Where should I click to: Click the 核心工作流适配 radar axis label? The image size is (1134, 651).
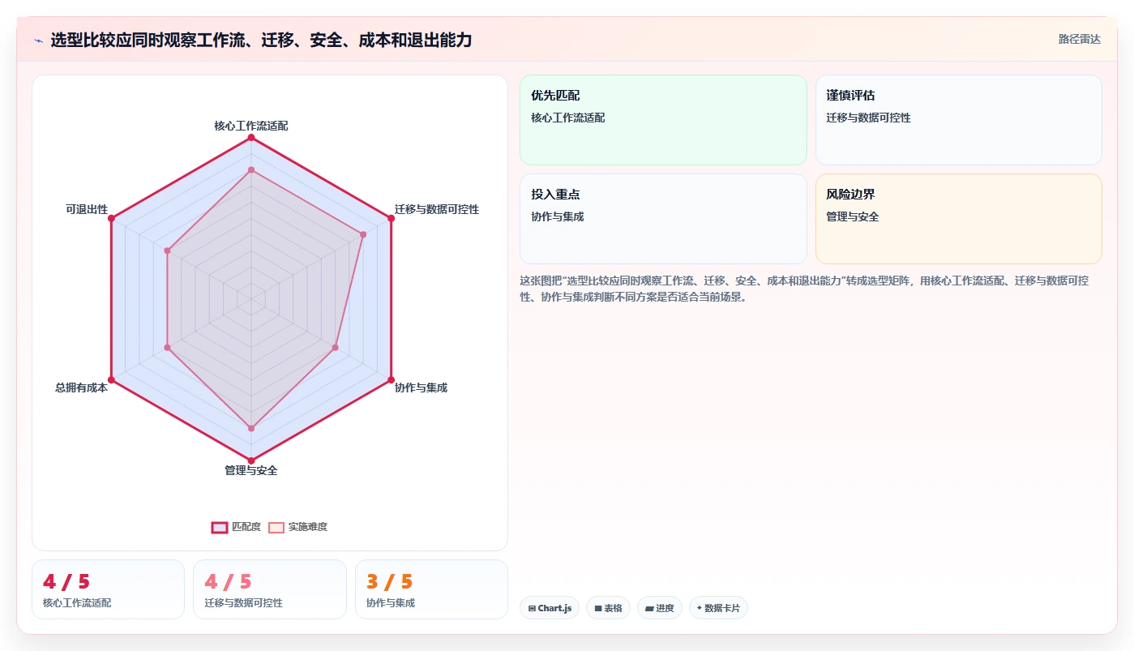pyautogui.click(x=251, y=126)
